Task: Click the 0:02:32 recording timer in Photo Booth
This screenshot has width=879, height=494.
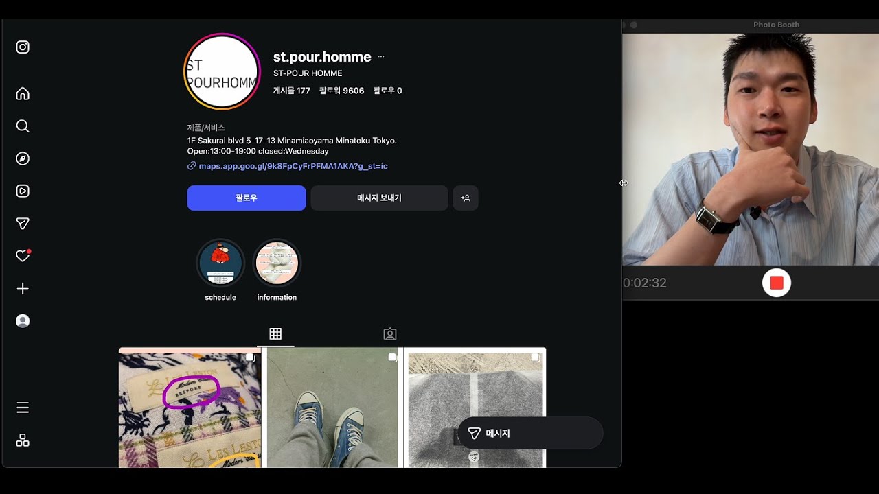Action: [645, 283]
